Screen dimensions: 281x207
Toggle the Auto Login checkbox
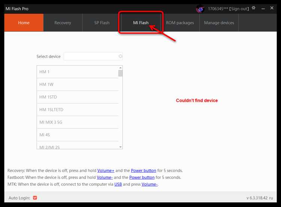coord(35,198)
